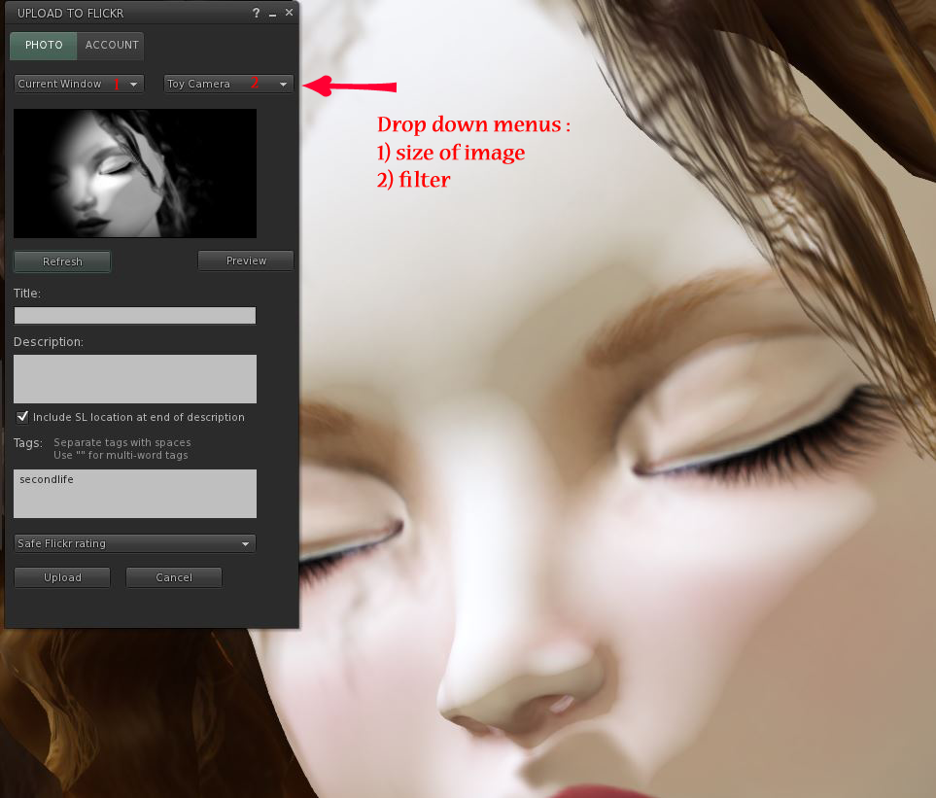Click the Preview button
Screen dimensions: 936x798
246,260
